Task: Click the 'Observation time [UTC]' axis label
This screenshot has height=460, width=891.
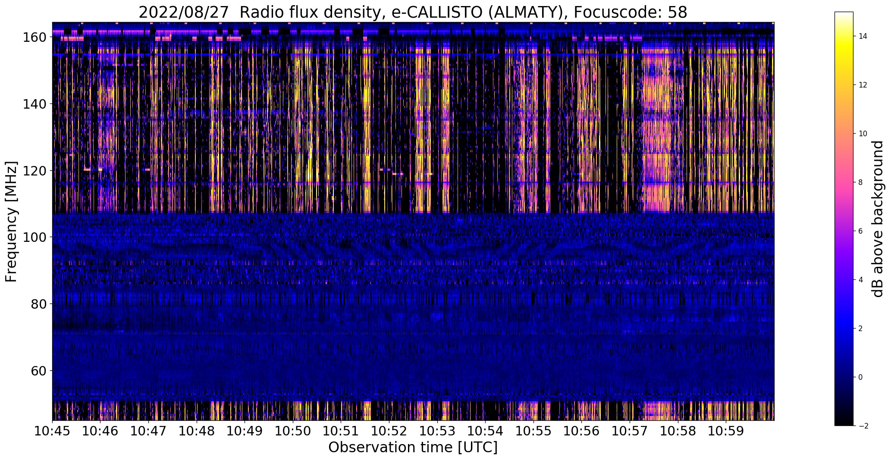Action: click(x=413, y=447)
